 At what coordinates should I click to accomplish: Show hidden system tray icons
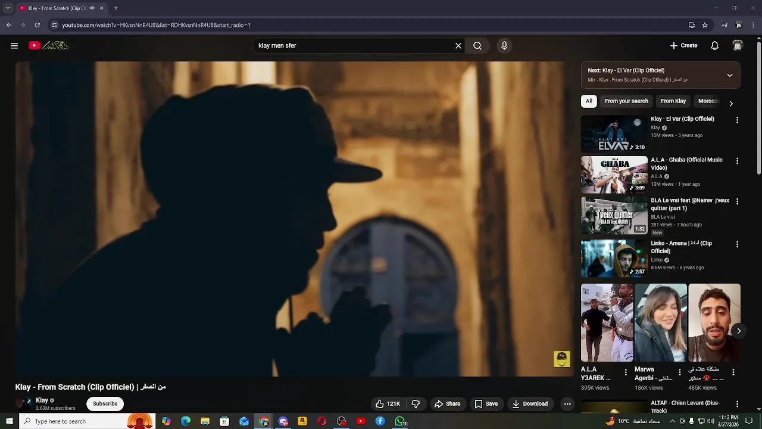click(673, 421)
